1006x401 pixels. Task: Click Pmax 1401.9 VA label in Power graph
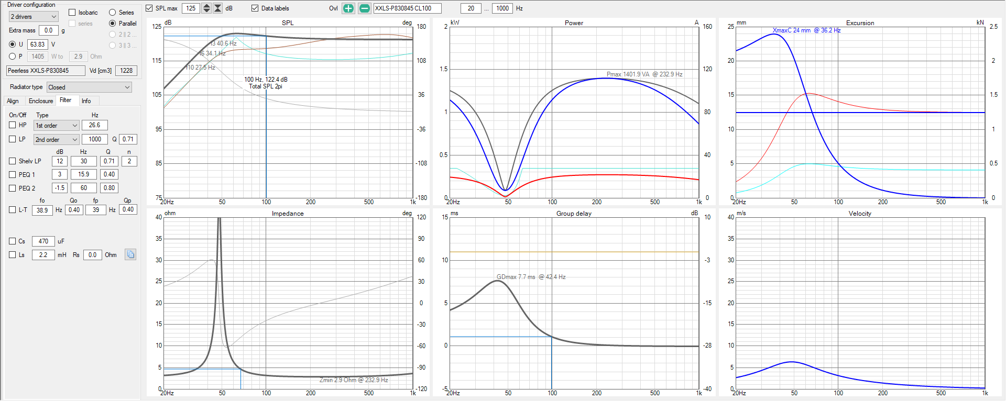click(x=644, y=74)
